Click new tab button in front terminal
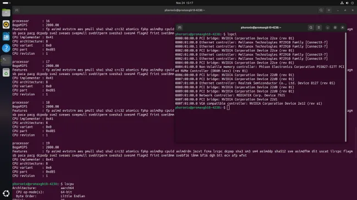The image size is (357, 200). [x=180, y=27]
